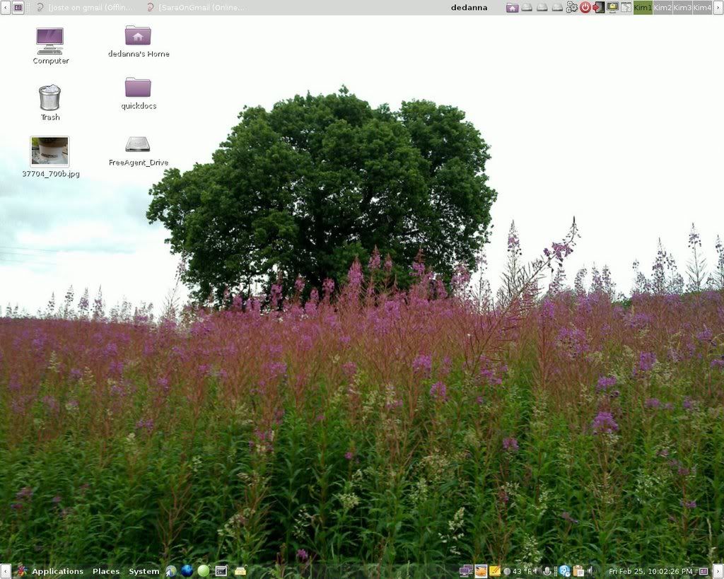This screenshot has width=724, height=579.
Task: Select the 37704_700b.jpg image thumbnail
Action: [50, 151]
